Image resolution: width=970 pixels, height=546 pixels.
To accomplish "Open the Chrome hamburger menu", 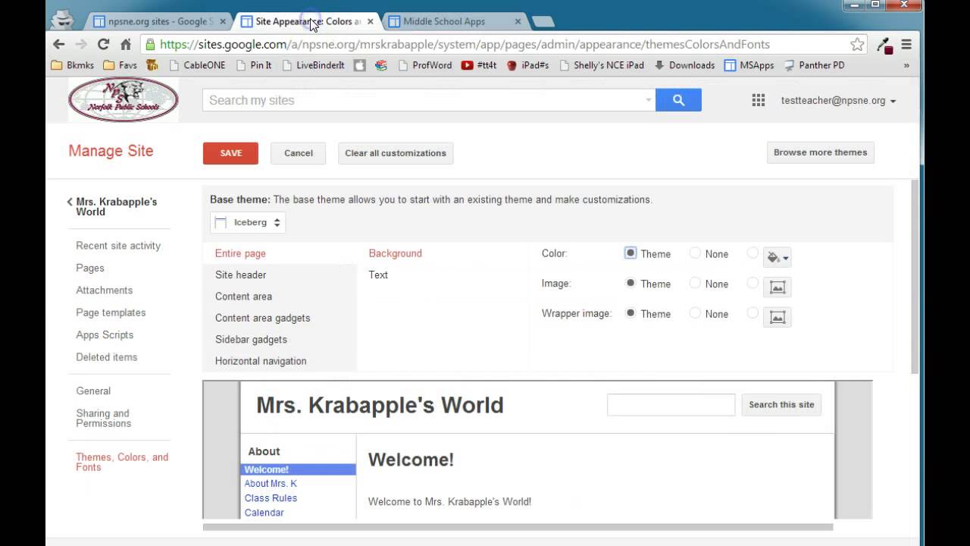I will 906,44.
